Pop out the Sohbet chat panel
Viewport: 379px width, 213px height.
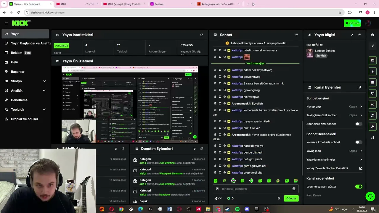click(296, 35)
